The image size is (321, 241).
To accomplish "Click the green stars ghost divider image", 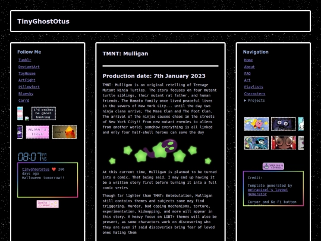I will [x=160, y=152].
